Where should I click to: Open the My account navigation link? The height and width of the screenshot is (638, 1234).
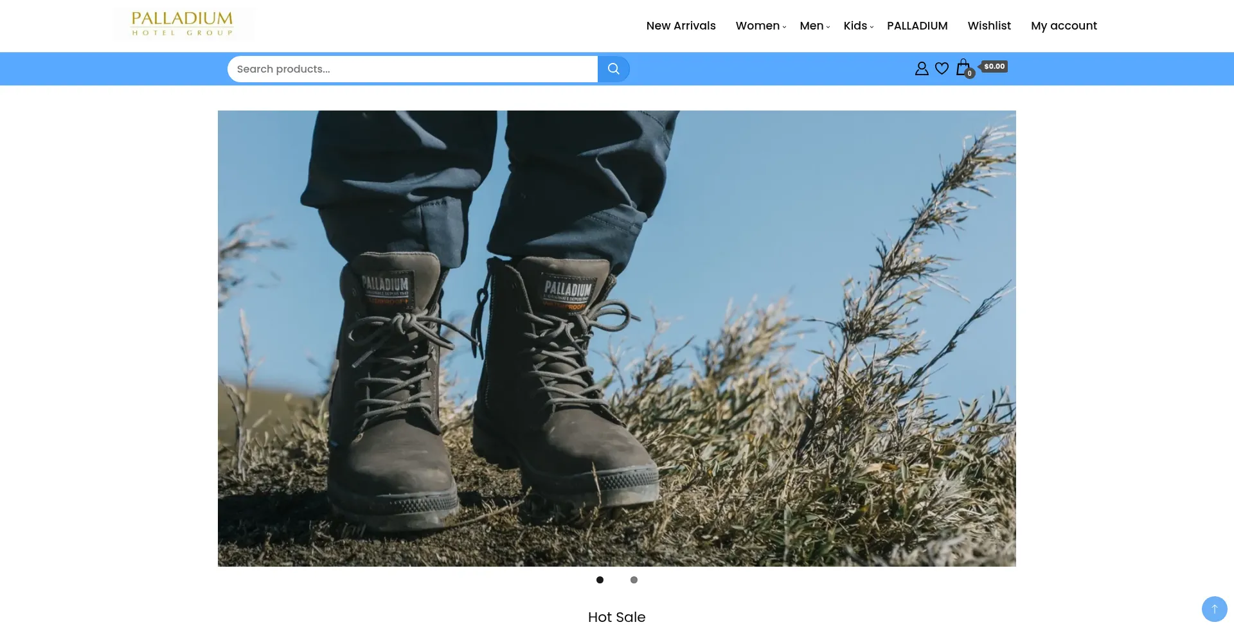click(x=1064, y=26)
